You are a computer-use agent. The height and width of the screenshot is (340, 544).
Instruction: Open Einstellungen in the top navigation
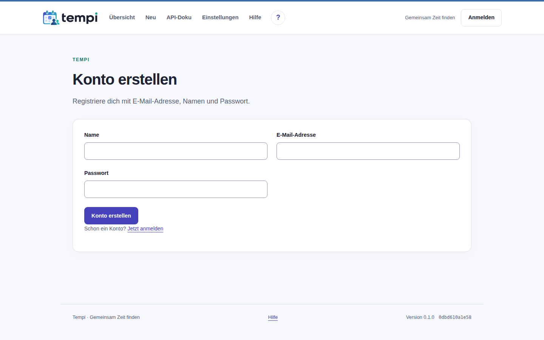[x=220, y=17]
